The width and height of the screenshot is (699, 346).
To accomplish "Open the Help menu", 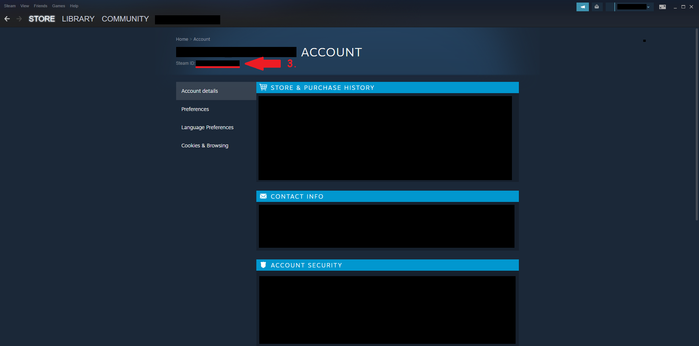I will [x=74, y=6].
